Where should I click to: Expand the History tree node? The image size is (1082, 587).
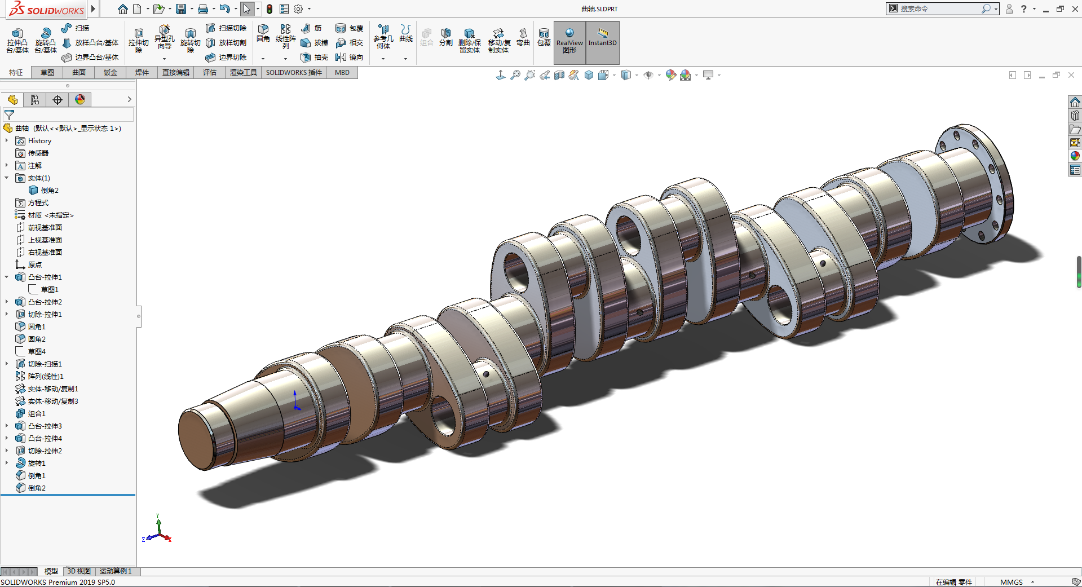7,140
